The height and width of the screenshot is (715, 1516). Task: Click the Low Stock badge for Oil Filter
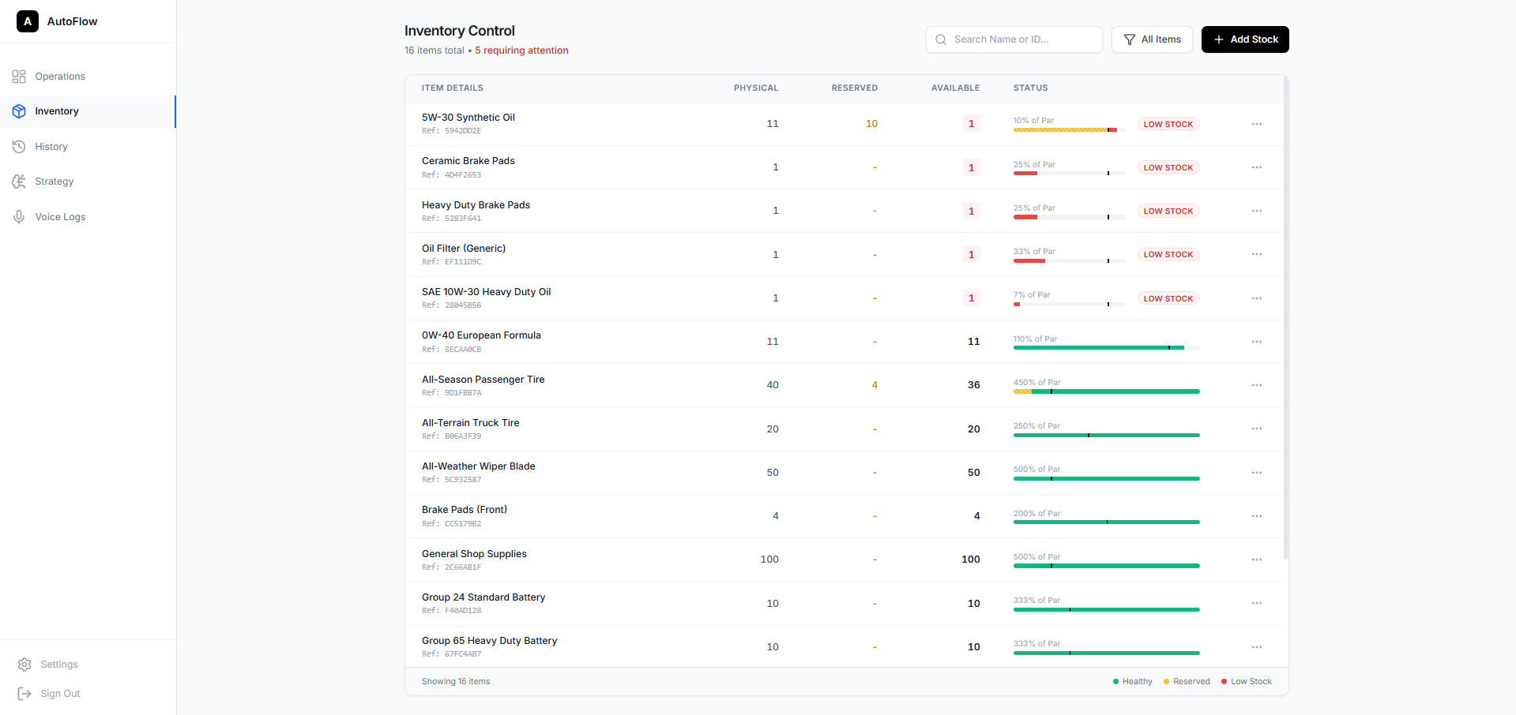click(1168, 255)
